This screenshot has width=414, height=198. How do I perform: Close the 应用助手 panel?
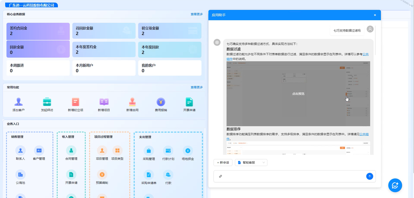(x=375, y=15)
